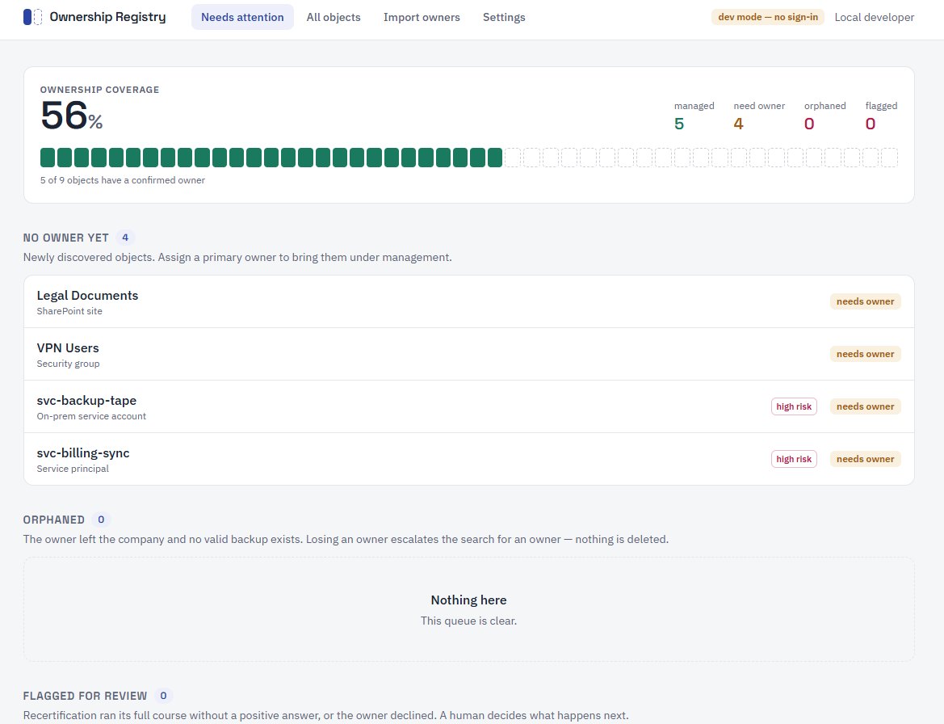Screen dimensions: 944x724
Task: Select the managed count 5
Action: [679, 124]
